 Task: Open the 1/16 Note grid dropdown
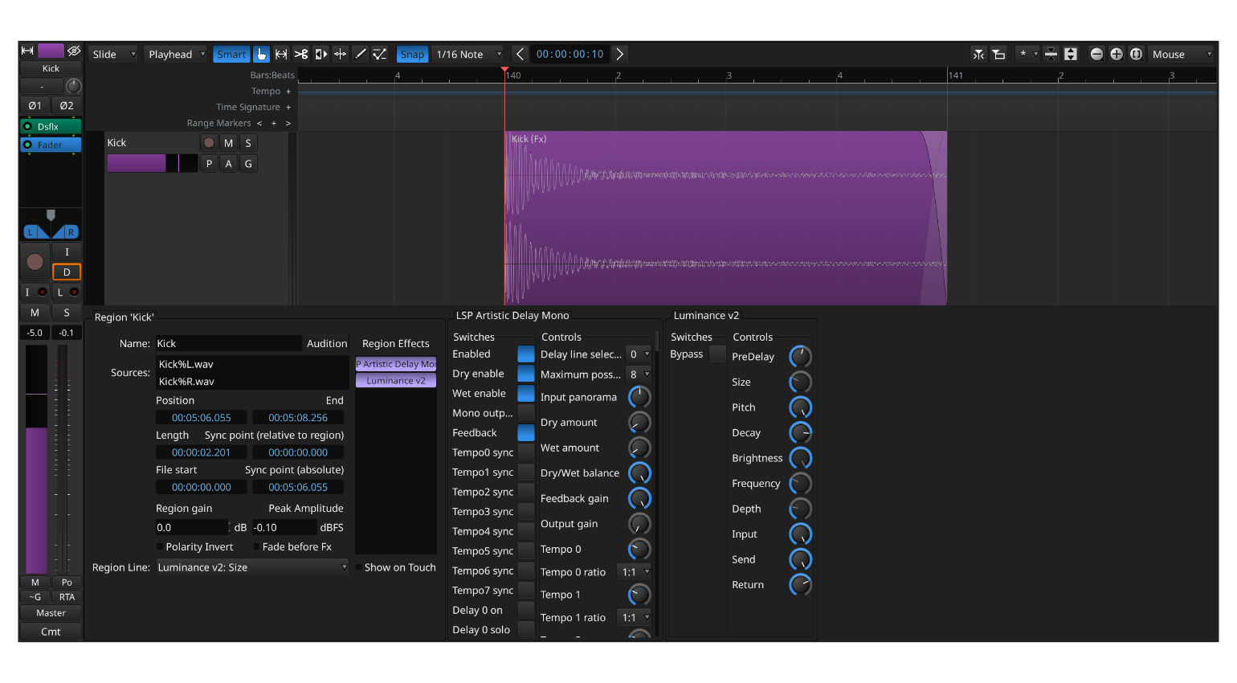coord(467,54)
